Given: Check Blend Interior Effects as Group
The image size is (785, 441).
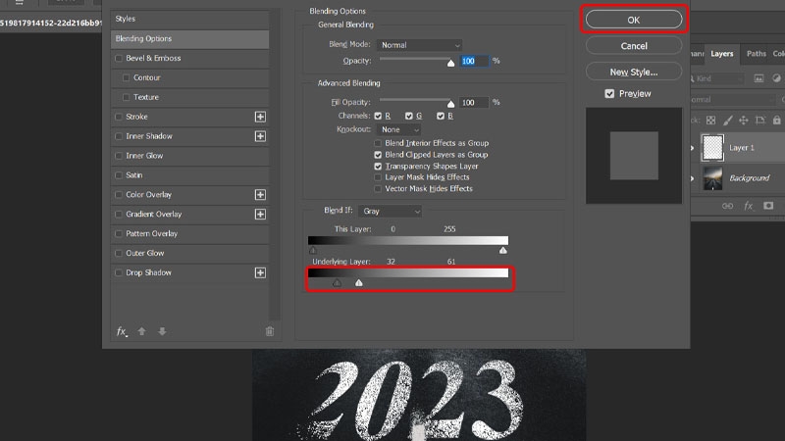Looking at the screenshot, I should [x=378, y=143].
